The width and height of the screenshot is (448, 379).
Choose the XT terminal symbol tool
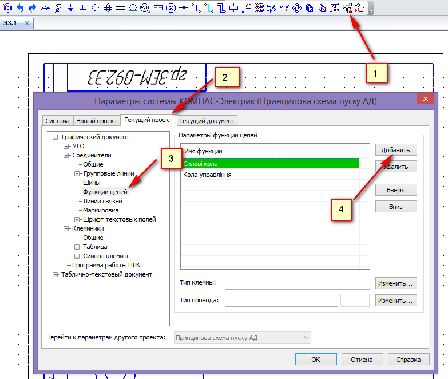[x=58, y=7]
